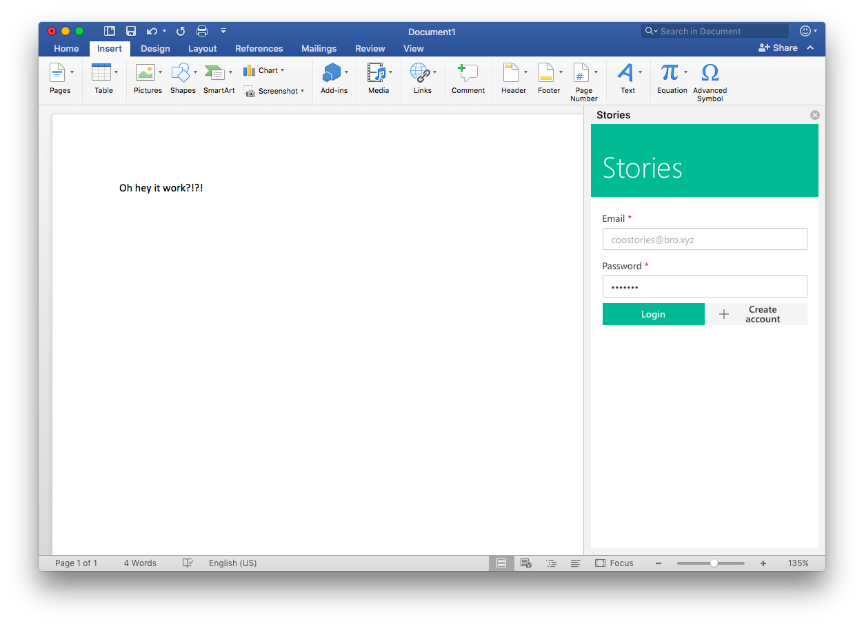Toggle the sidebar layout icon in title bar
The image size is (864, 626).
pyautogui.click(x=109, y=31)
